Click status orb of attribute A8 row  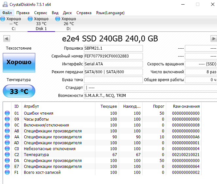coord(7,131)
